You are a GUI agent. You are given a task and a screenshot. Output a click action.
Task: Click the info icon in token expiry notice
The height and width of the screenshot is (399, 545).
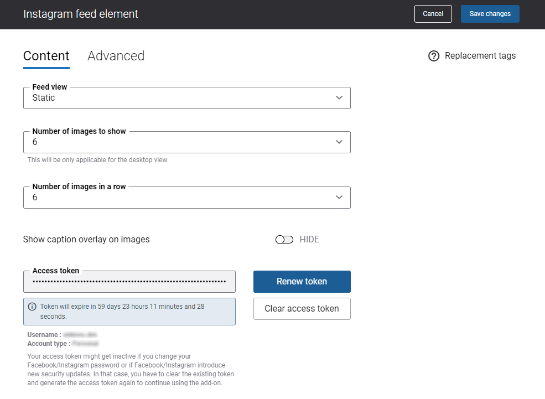click(32, 307)
